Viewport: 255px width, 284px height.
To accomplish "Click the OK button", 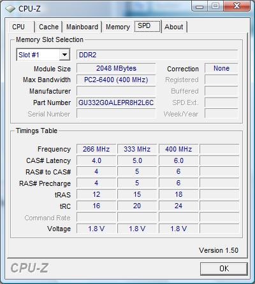I will pos(224,269).
